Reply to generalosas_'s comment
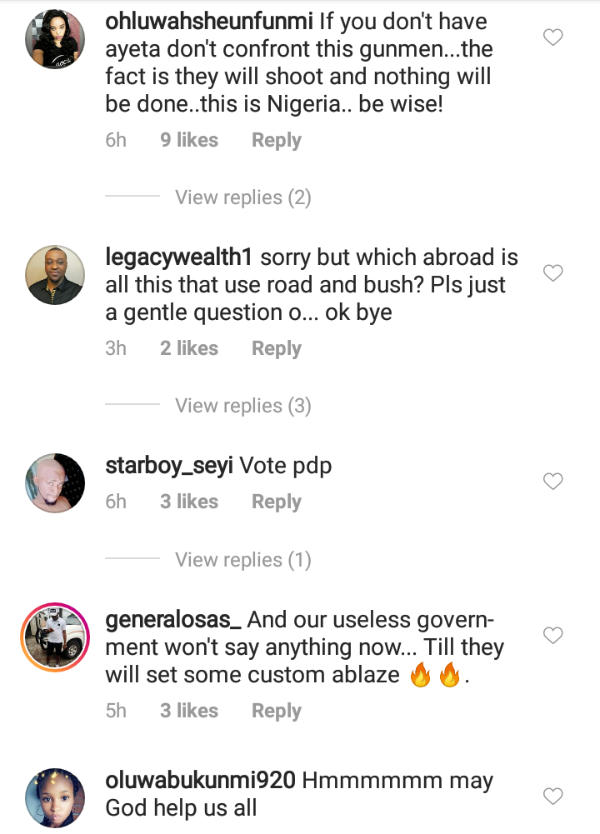Image resolution: width=600 pixels, height=834 pixels. (x=276, y=711)
